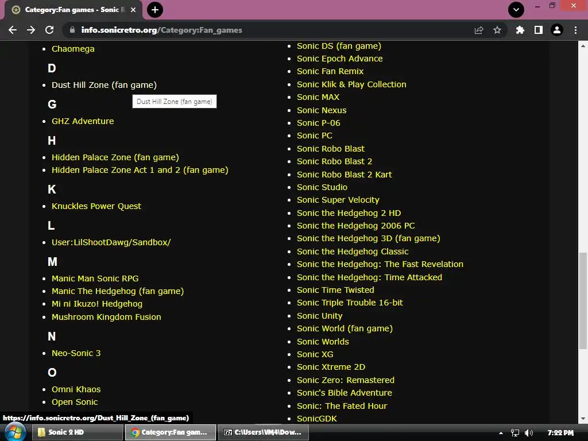Open Sonic Robo Blast 2 Kart link

(x=345, y=175)
